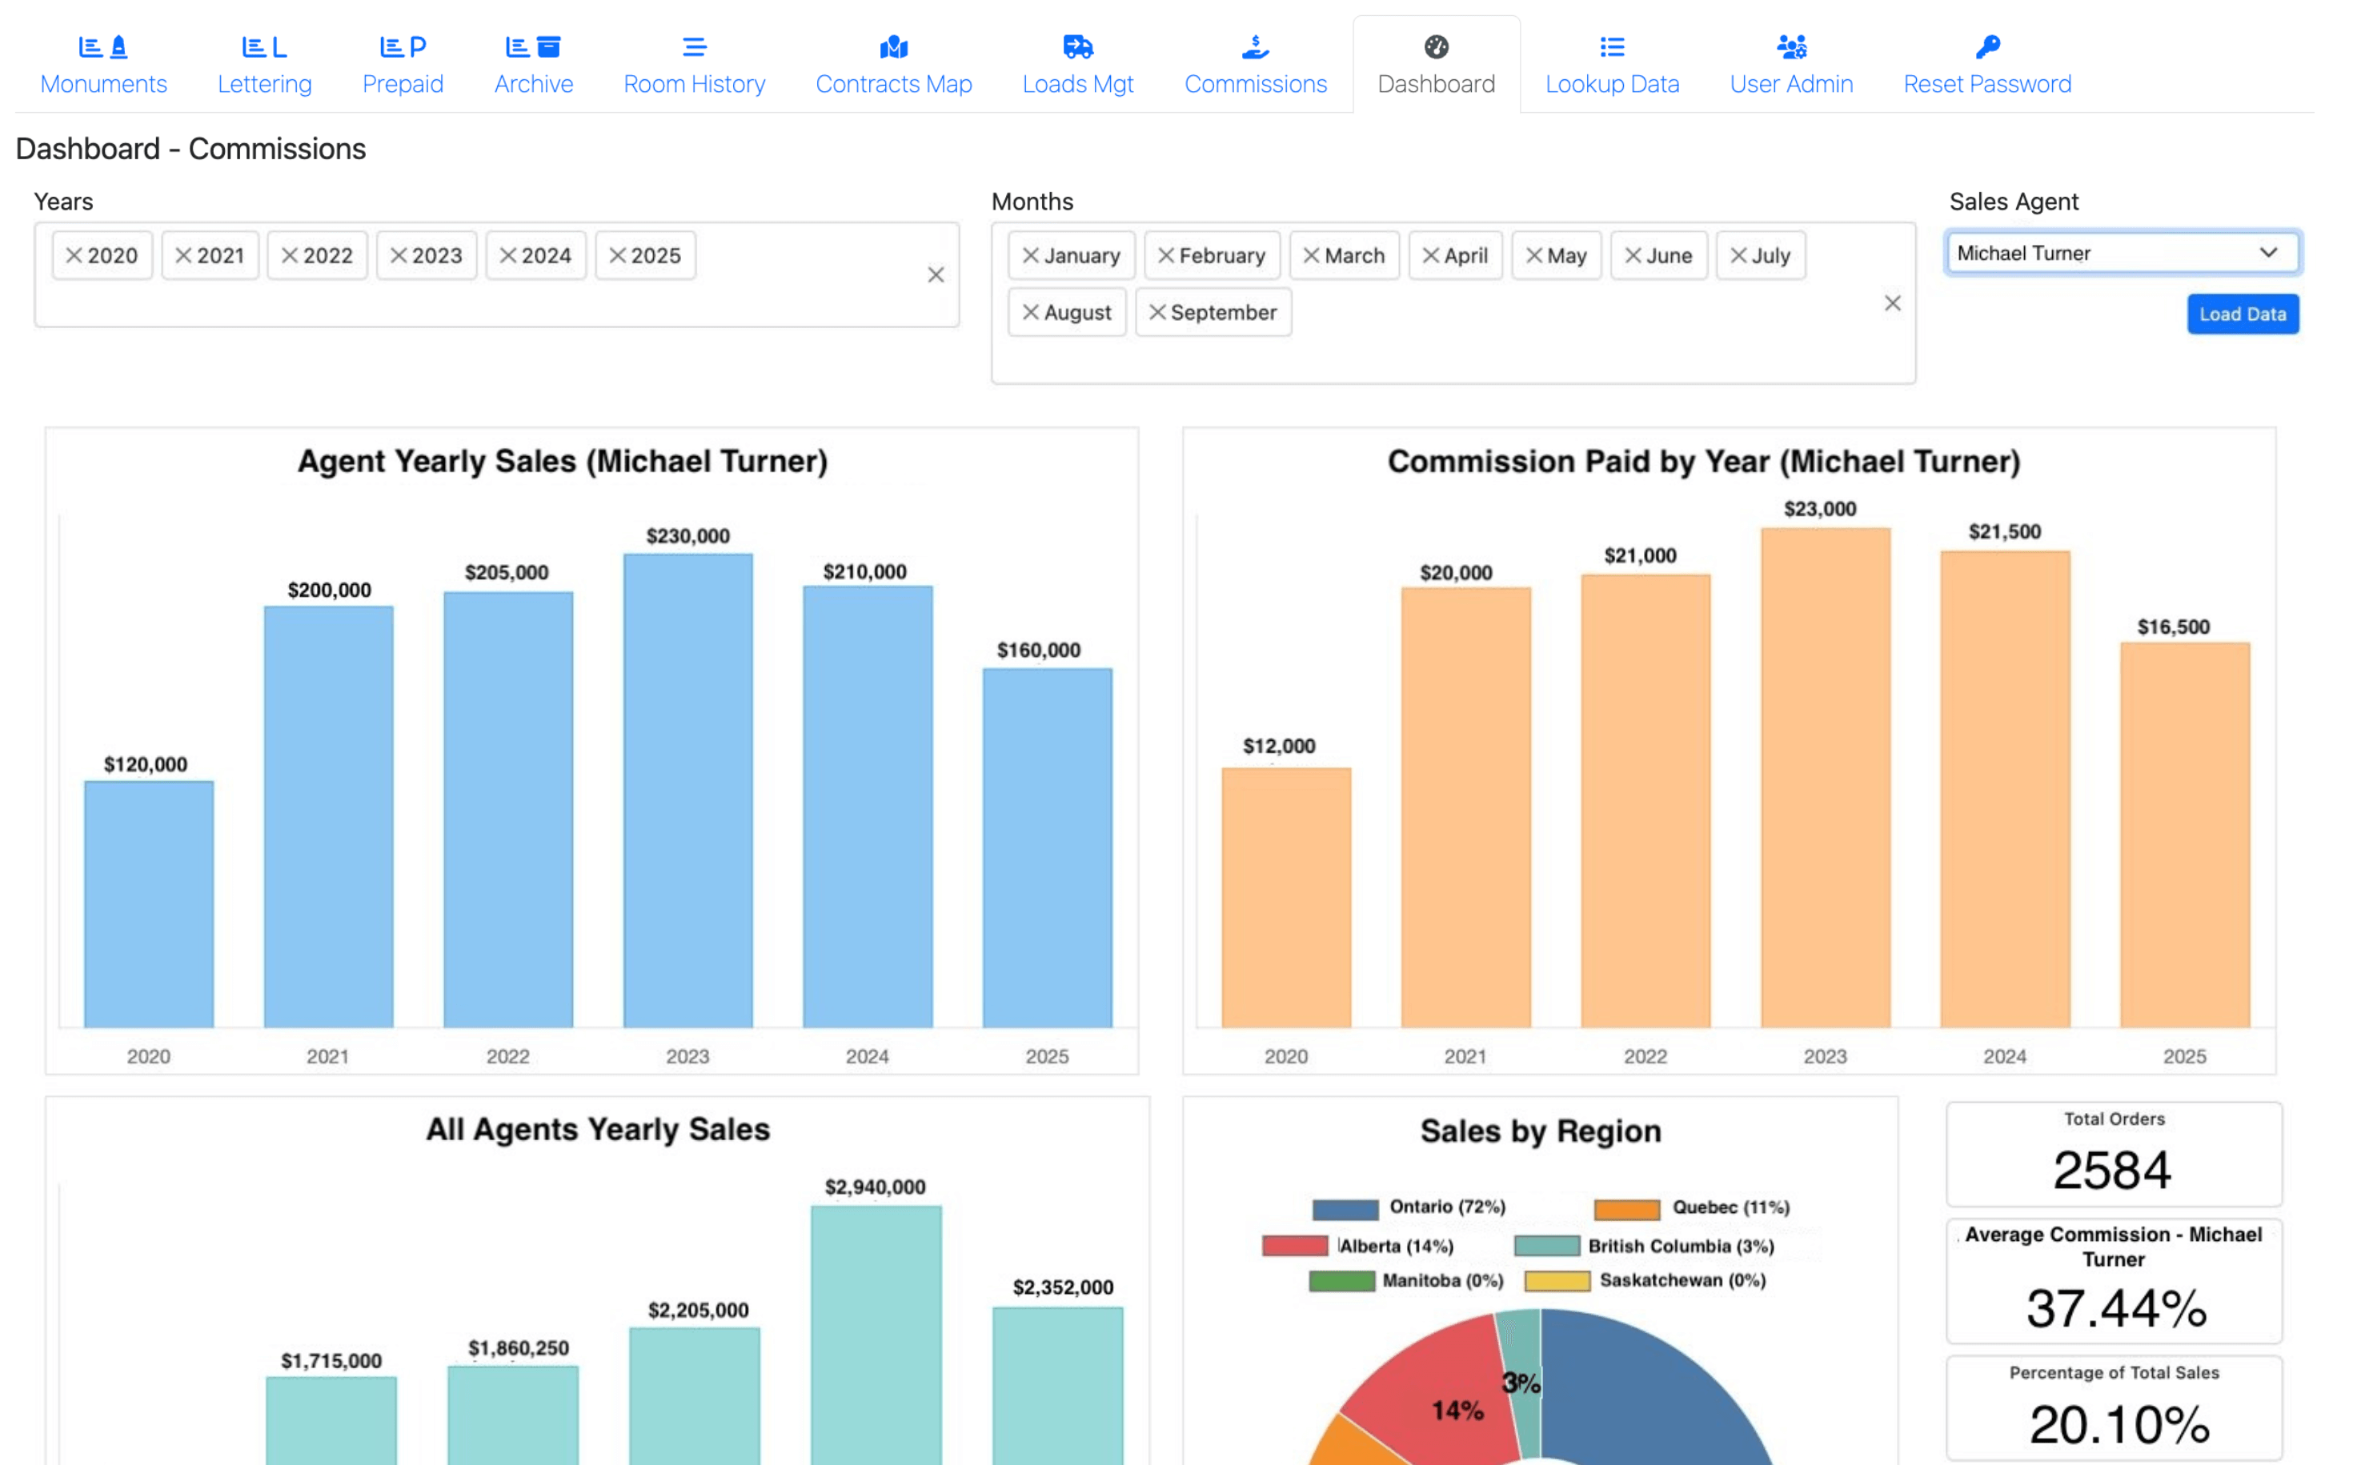Switch to the Dashboard tab

(x=1437, y=63)
